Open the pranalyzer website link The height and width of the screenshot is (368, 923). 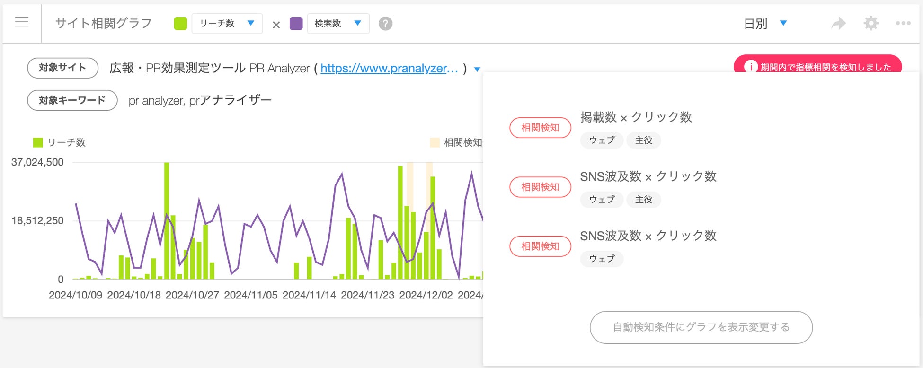[x=389, y=69]
